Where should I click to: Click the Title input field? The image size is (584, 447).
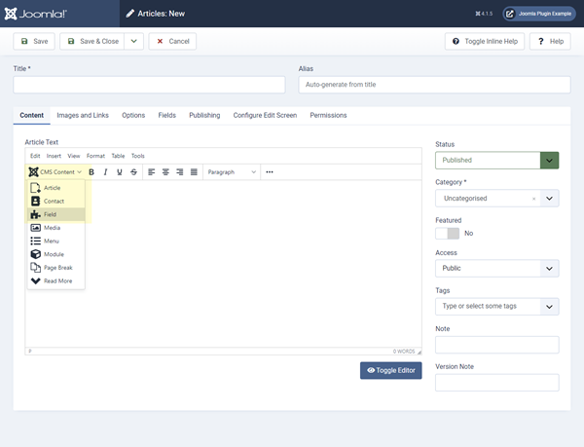(148, 85)
